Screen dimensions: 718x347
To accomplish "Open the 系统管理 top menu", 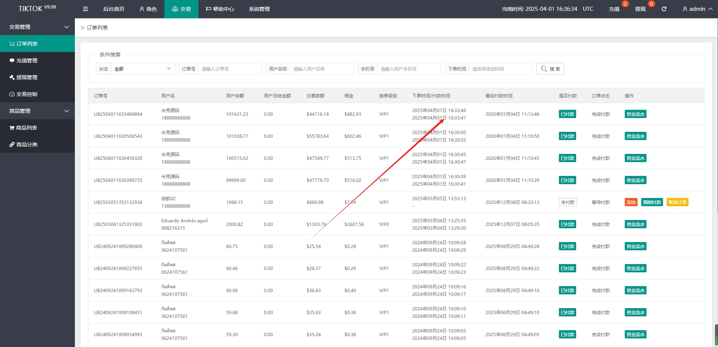I will (259, 9).
